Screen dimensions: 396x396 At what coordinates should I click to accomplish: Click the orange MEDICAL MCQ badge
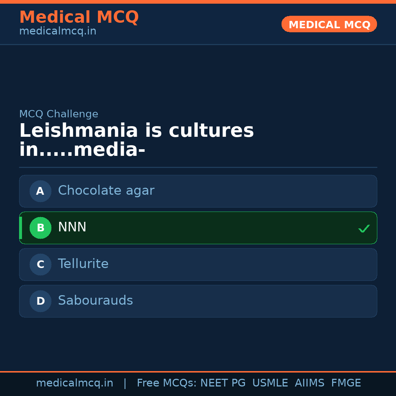click(329, 24)
